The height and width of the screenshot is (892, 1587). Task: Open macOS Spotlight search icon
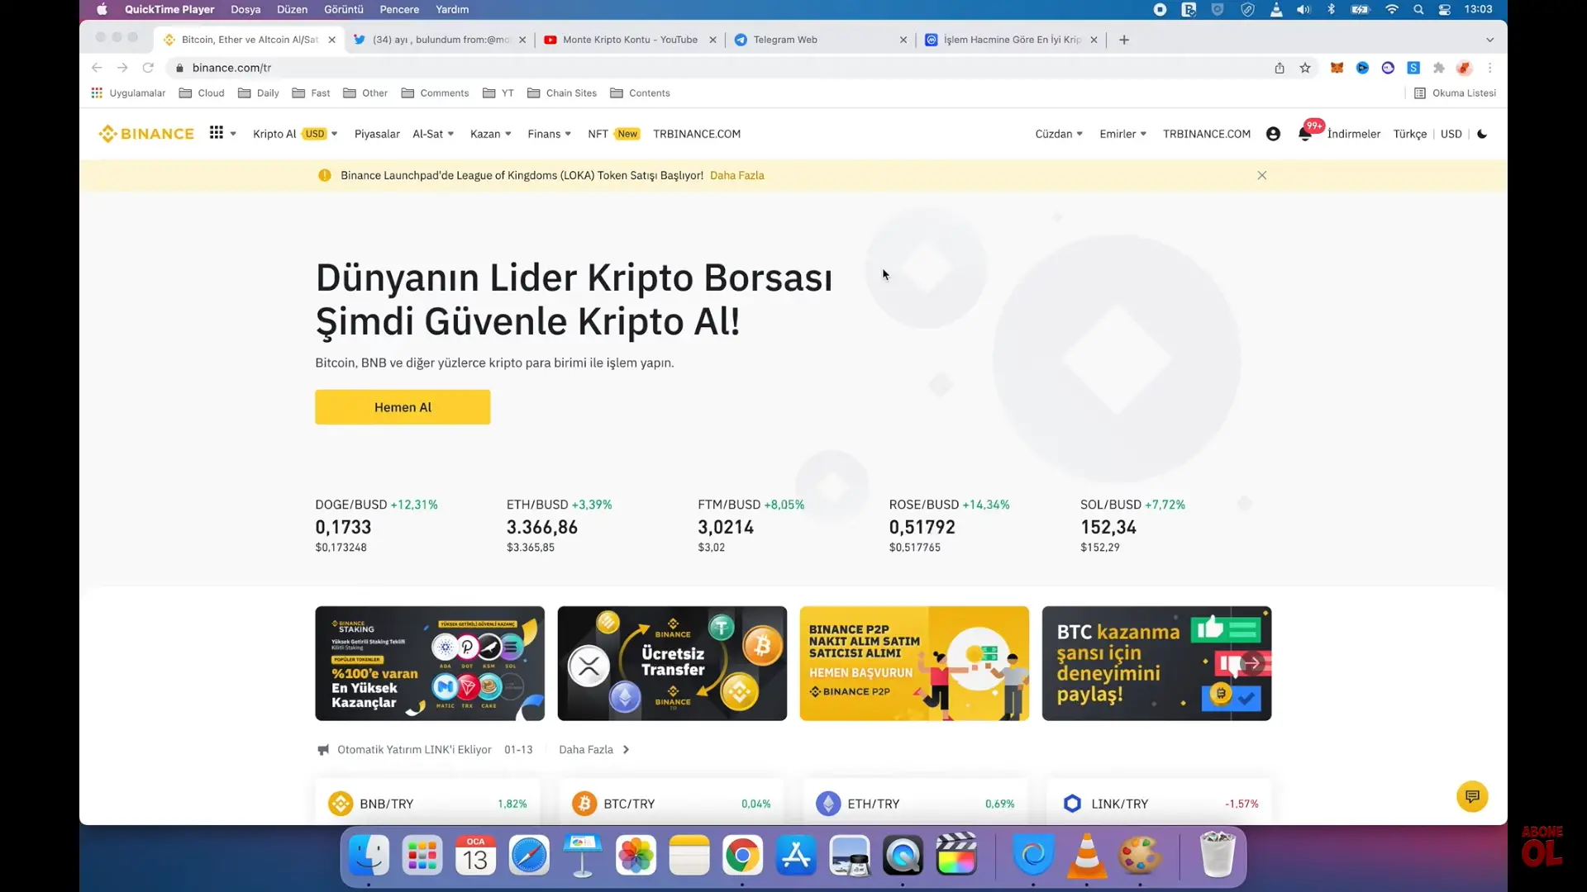click(x=1418, y=10)
